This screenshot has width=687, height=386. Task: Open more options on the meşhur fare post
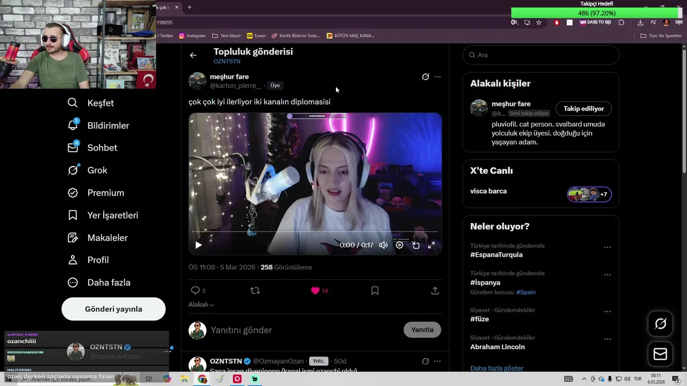(x=437, y=77)
